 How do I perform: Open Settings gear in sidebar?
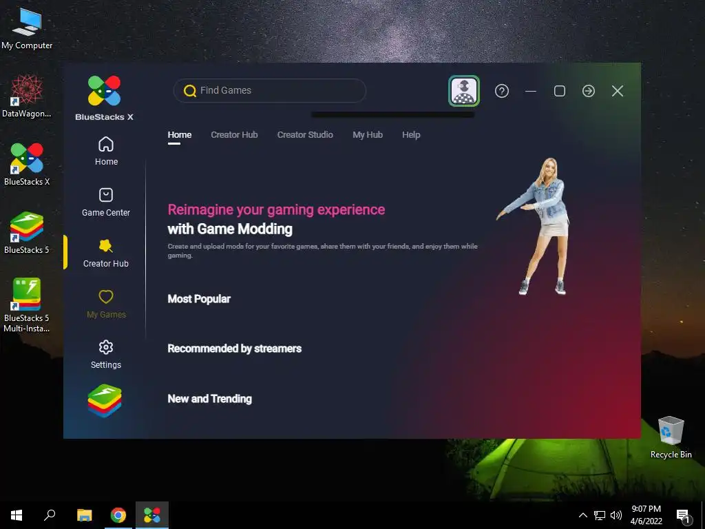click(x=106, y=347)
